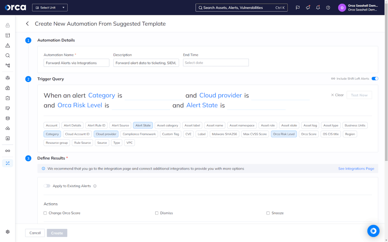Open the help question mark icon
The width and height of the screenshot is (388, 242).
328,8
